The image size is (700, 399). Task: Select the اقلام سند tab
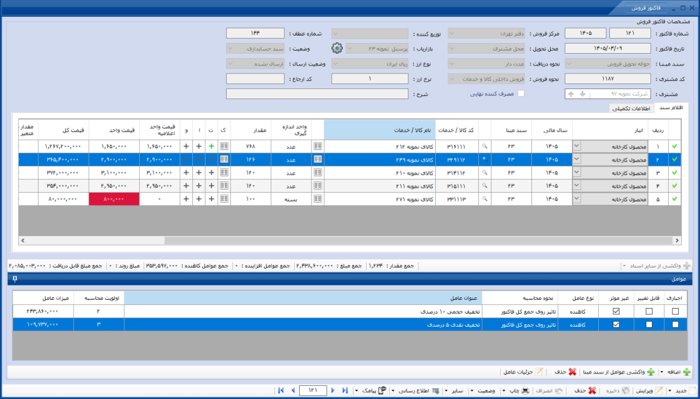(671, 108)
